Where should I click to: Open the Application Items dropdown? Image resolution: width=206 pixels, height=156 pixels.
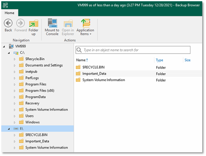tap(85, 27)
